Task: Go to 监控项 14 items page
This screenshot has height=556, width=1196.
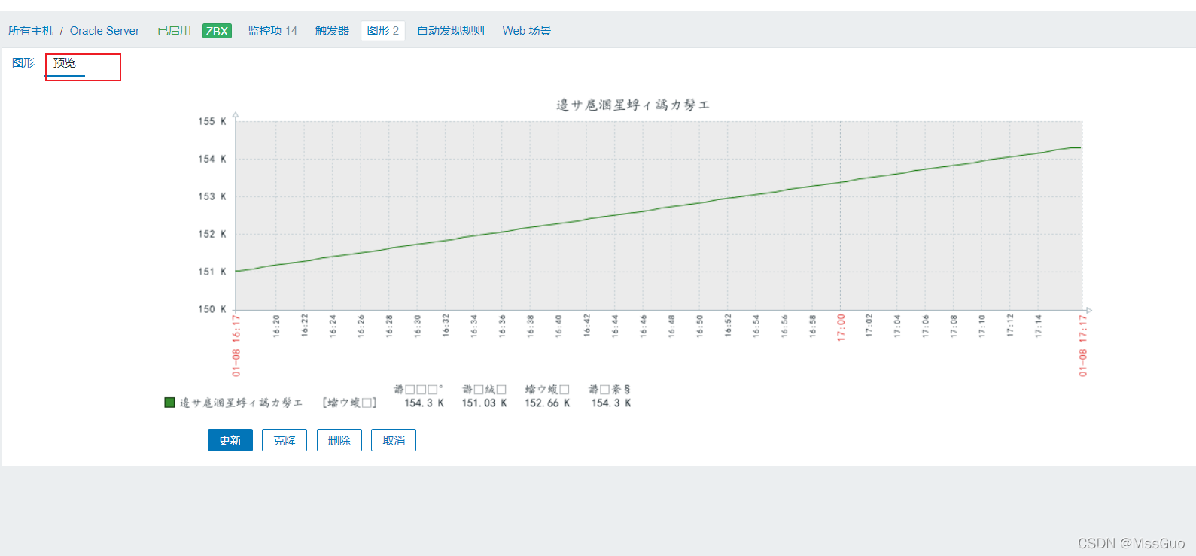Action: pyautogui.click(x=272, y=31)
